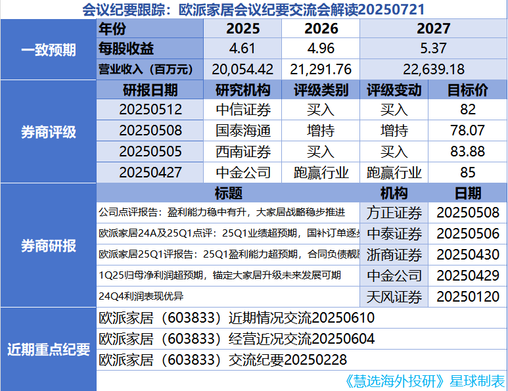Click the 日期 column header
This screenshot has width=508, height=391.
468,193
